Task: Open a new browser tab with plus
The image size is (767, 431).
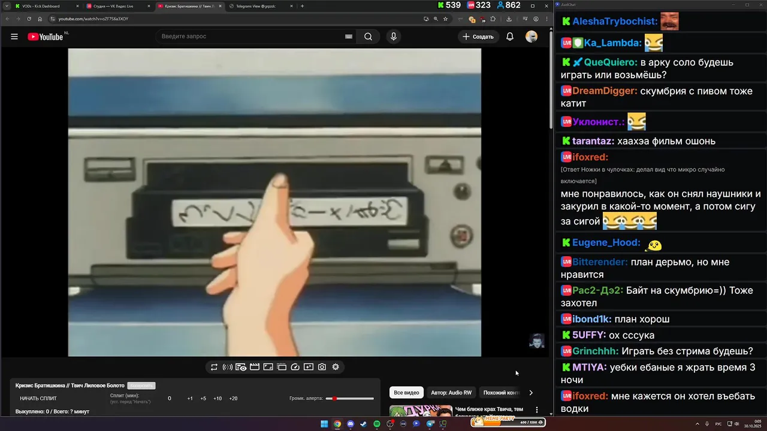Action: 302,6
